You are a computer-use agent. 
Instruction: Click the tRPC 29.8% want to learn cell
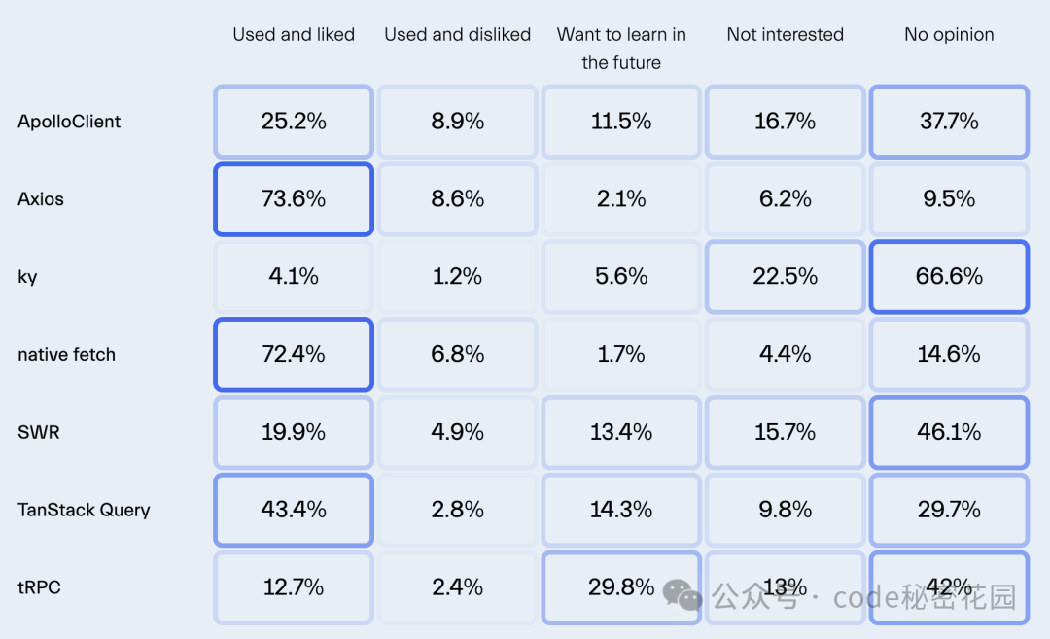620,587
